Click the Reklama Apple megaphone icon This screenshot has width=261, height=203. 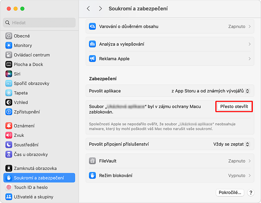click(93, 59)
